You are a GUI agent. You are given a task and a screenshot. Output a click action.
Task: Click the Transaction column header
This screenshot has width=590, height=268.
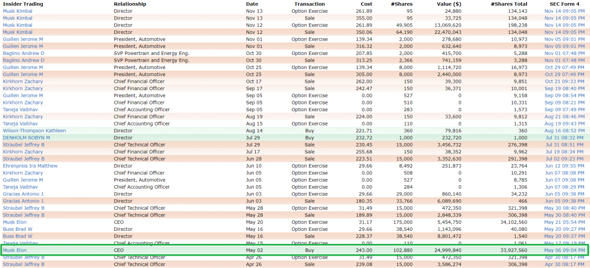309,4
